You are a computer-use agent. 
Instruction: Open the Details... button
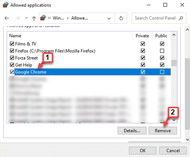pos(132,131)
